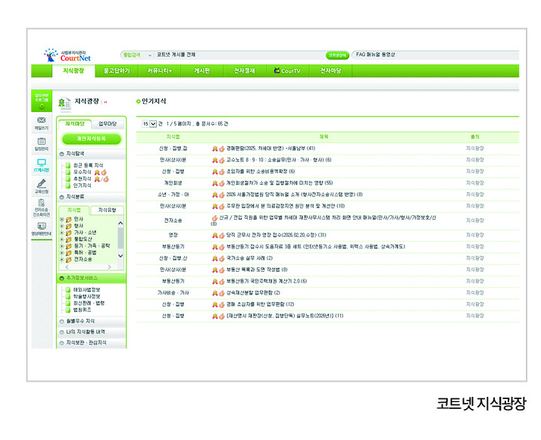This screenshot has width=541, height=440.
Task: Open the IT게시판 monitor icon
Action: point(41,163)
